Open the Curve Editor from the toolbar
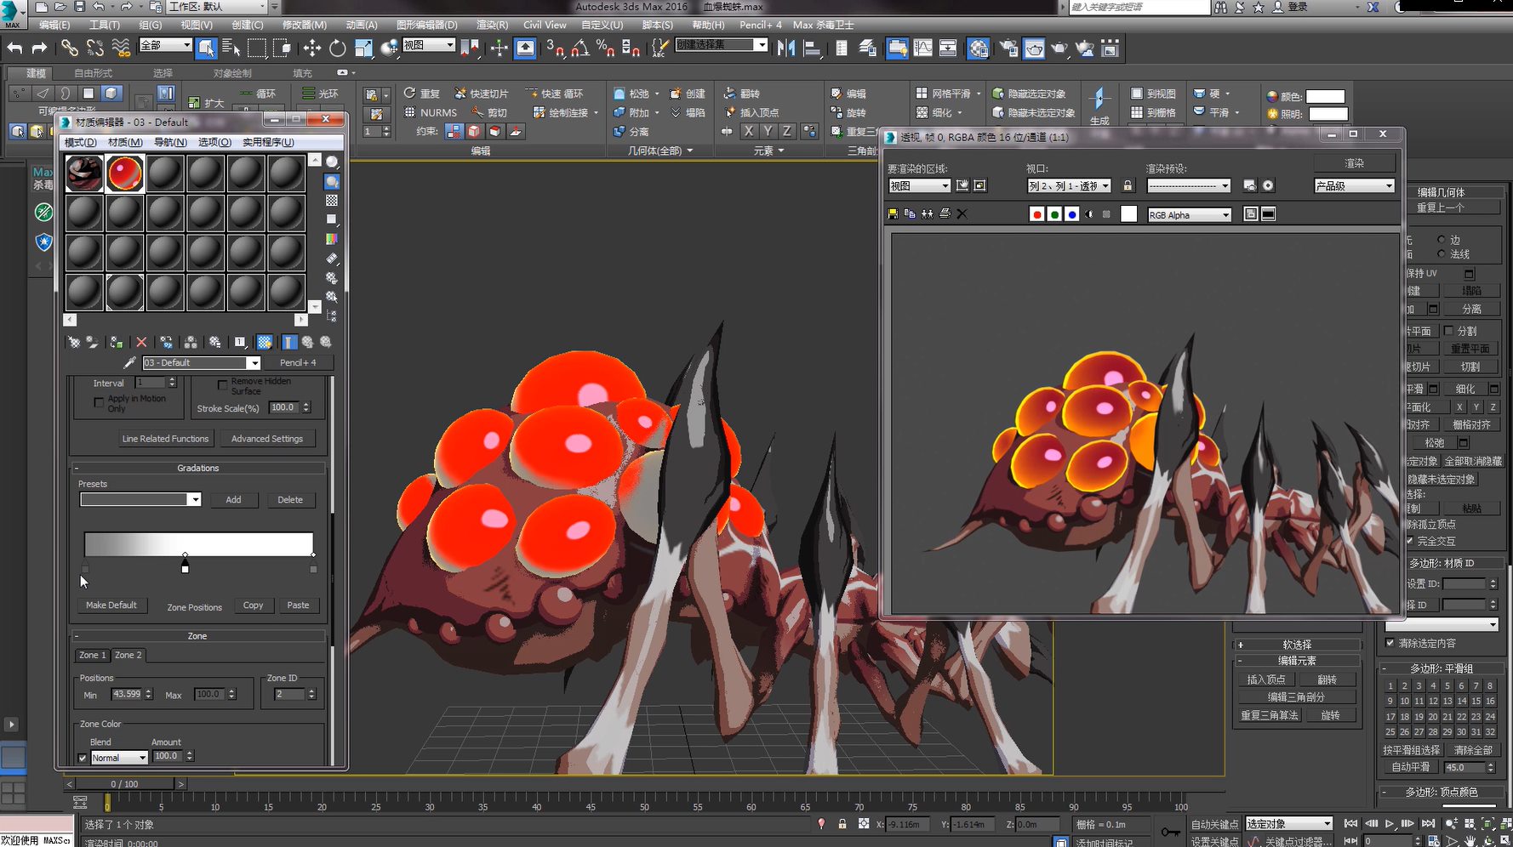This screenshot has width=1513, height=847. pyautogui.click(x=923, y=48)
